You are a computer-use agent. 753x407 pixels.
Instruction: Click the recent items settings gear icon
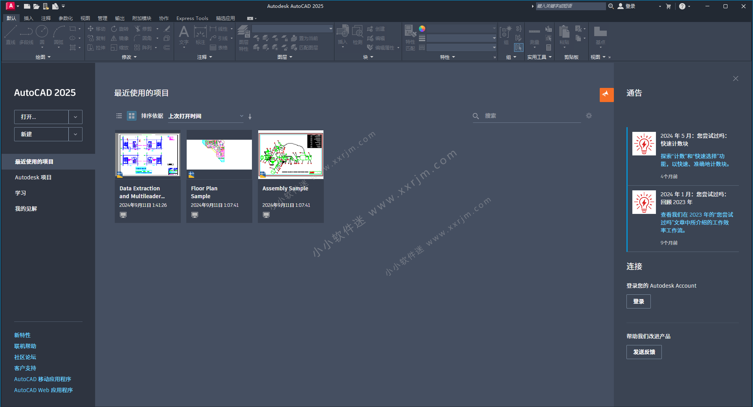tap(589, 116)
